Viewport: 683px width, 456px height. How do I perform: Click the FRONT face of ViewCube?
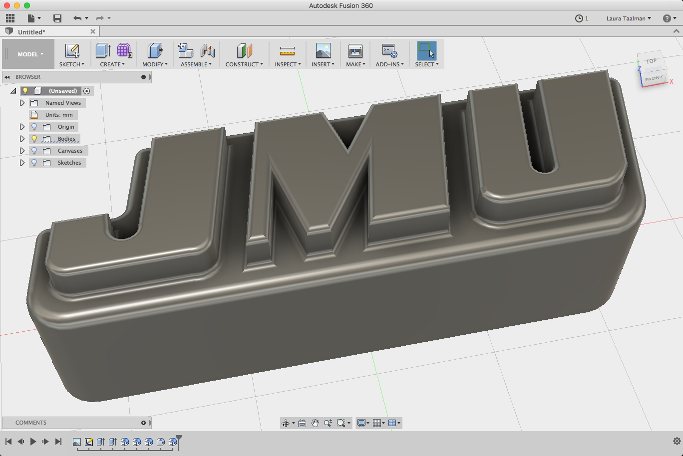pyautogui.click(x=654, y=79)
